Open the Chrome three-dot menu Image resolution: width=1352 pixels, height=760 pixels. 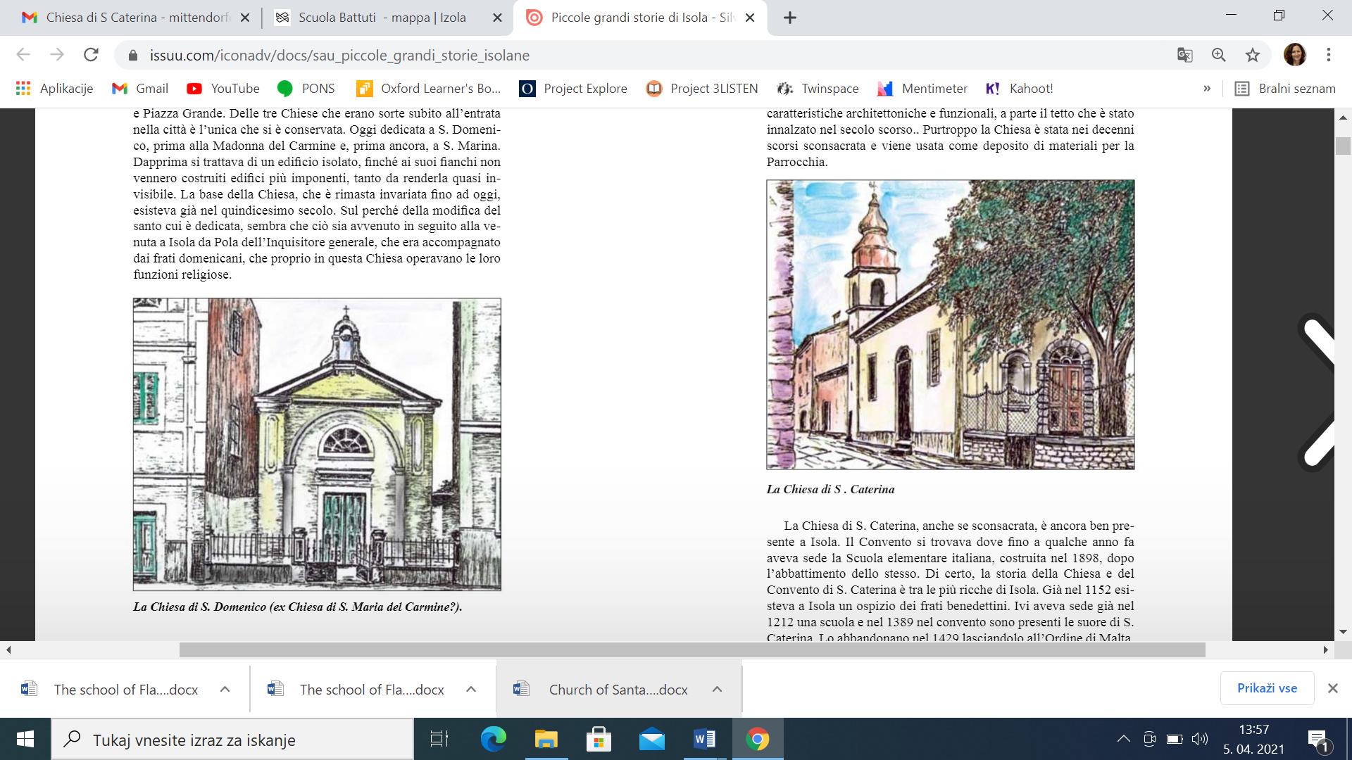pos(1329,55)
